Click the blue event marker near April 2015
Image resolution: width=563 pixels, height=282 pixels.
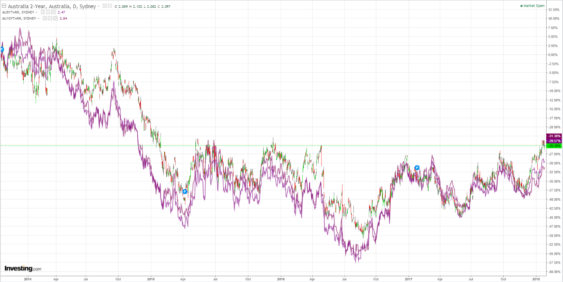coord(185,191)
